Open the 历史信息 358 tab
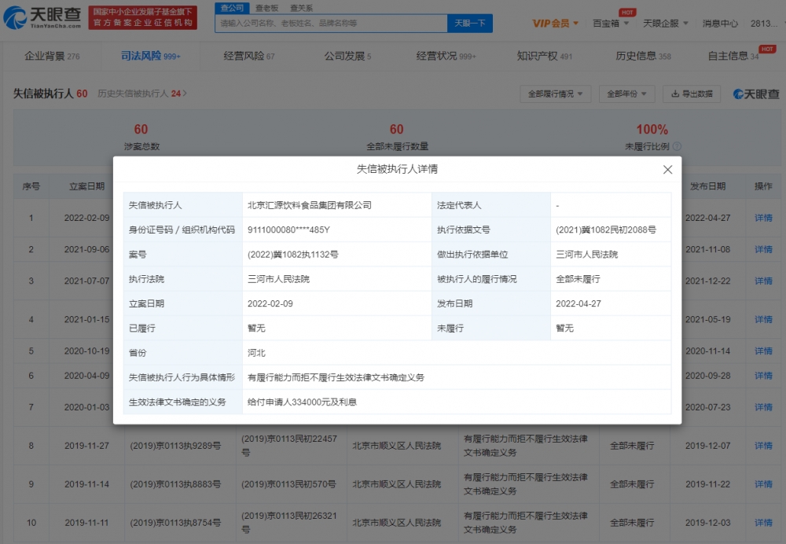This screenshot has width=786, height=544. point(643,56)
